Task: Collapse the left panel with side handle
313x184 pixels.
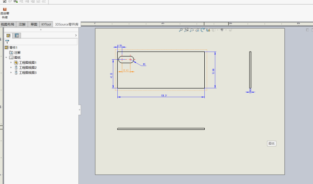Action: (79, 110)
